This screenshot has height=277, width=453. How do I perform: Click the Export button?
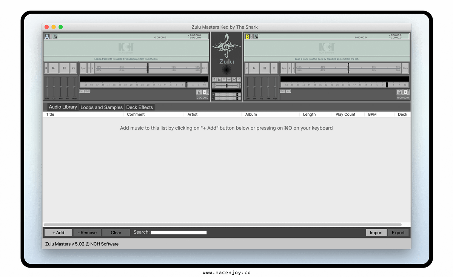coord(398,233)
